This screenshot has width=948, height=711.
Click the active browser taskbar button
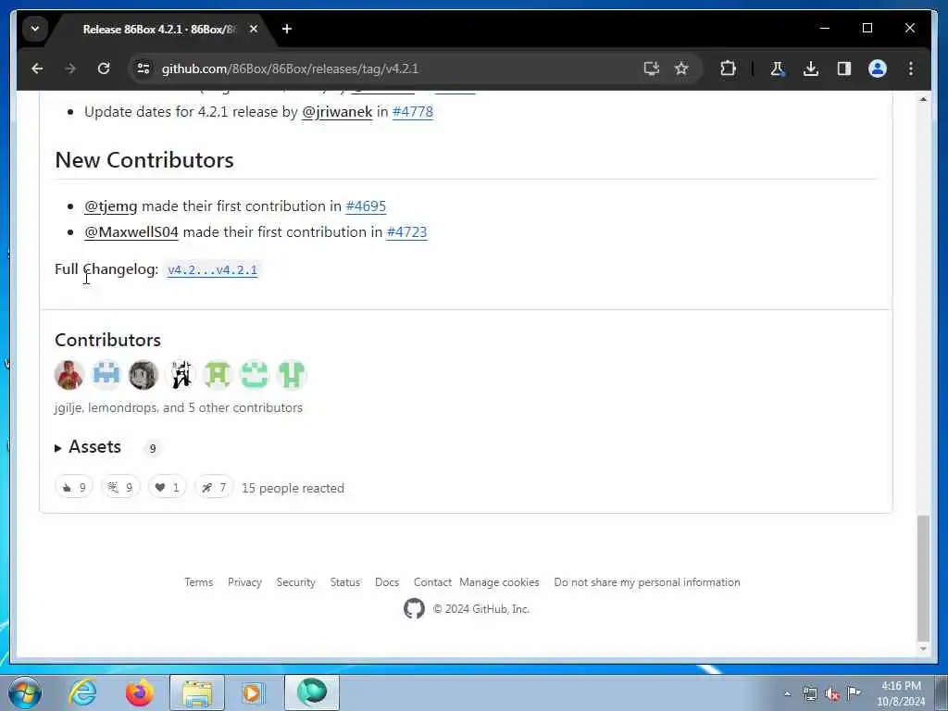(311, 692)
